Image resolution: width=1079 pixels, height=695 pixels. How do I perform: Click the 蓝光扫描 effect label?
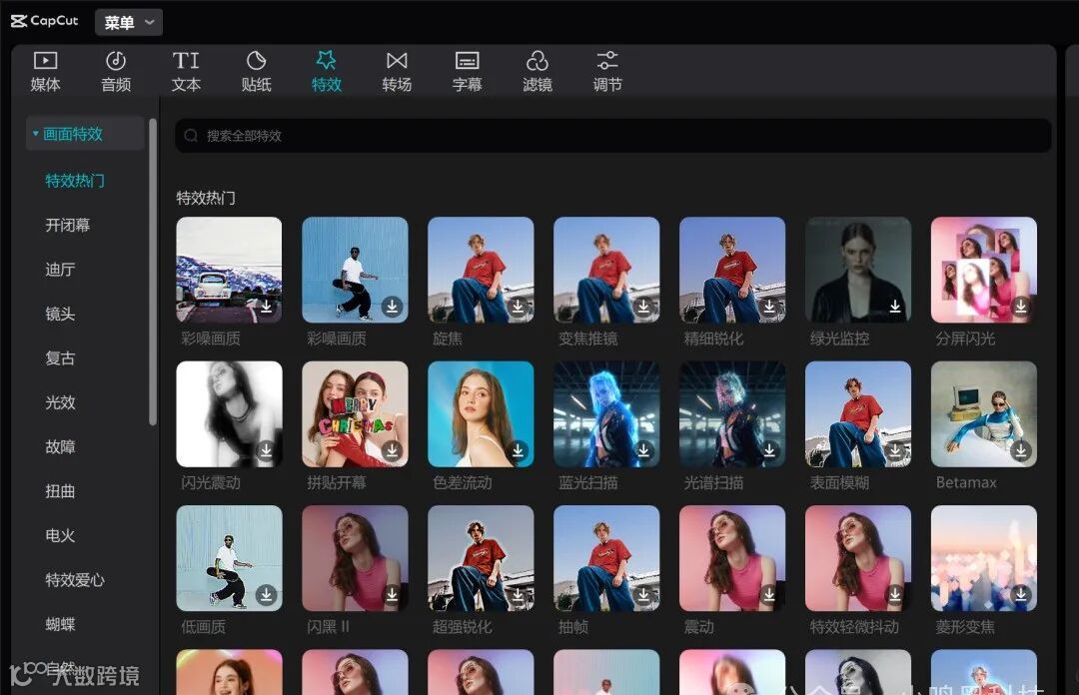coord(587,483)
